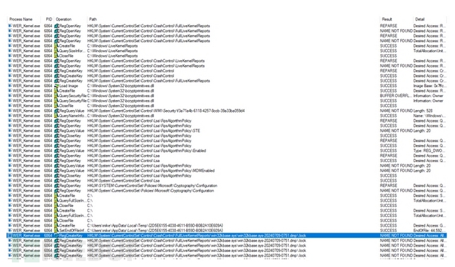Screen dimensions: 455x267
Task: Click the FipsAlgorithmPolicy\MDMEnabled registry path
Action: [151, 171]
